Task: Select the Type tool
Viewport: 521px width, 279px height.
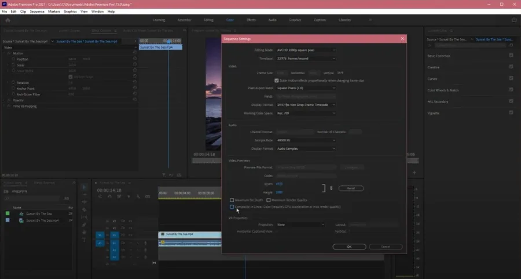Action: point(84,240)
